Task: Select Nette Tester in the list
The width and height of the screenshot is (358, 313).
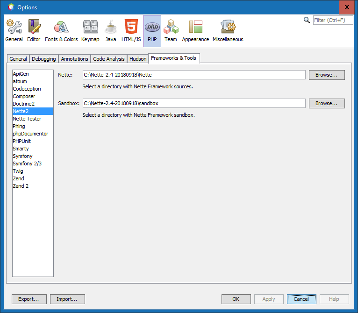Action: (33, 119)
